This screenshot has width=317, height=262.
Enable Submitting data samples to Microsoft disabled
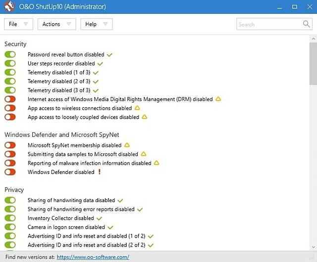tap(10, 154)
